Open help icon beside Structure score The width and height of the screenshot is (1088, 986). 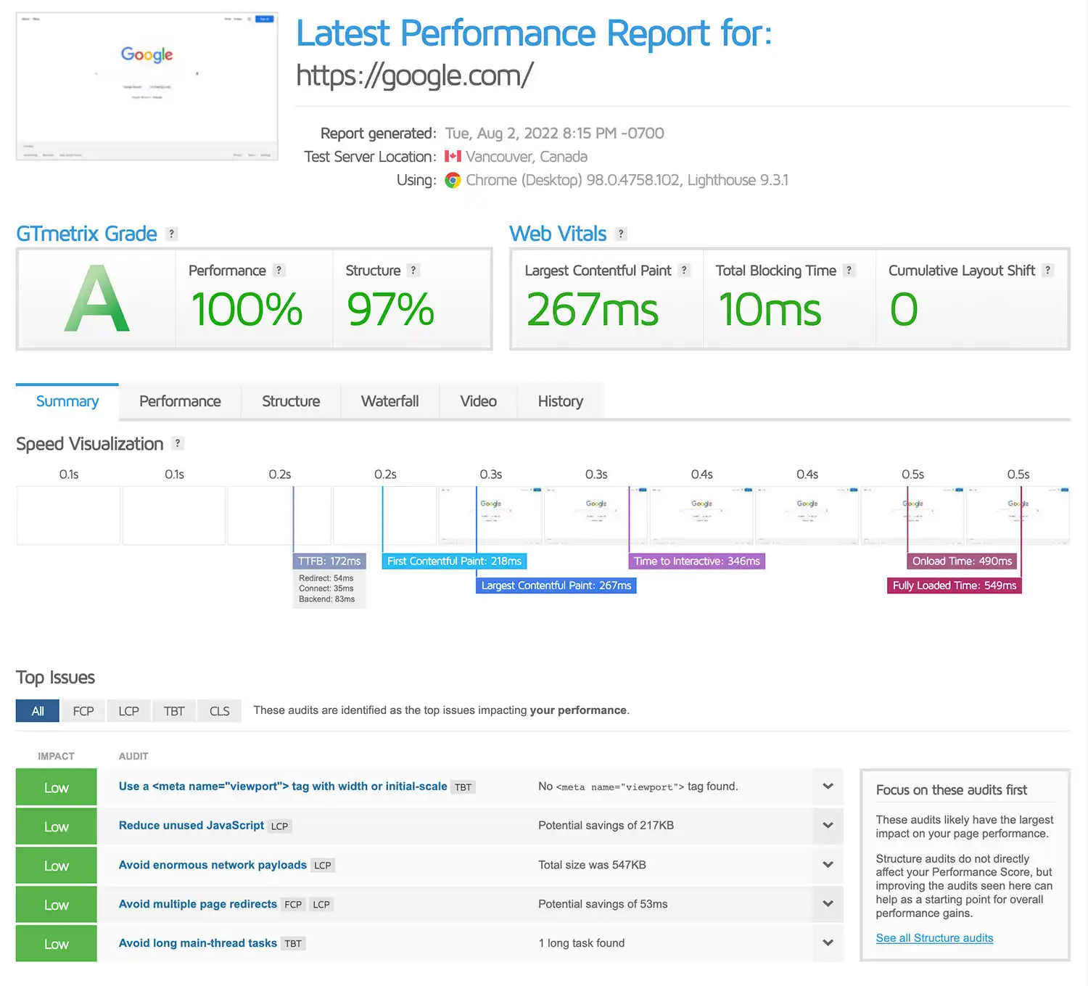[413, 270]
